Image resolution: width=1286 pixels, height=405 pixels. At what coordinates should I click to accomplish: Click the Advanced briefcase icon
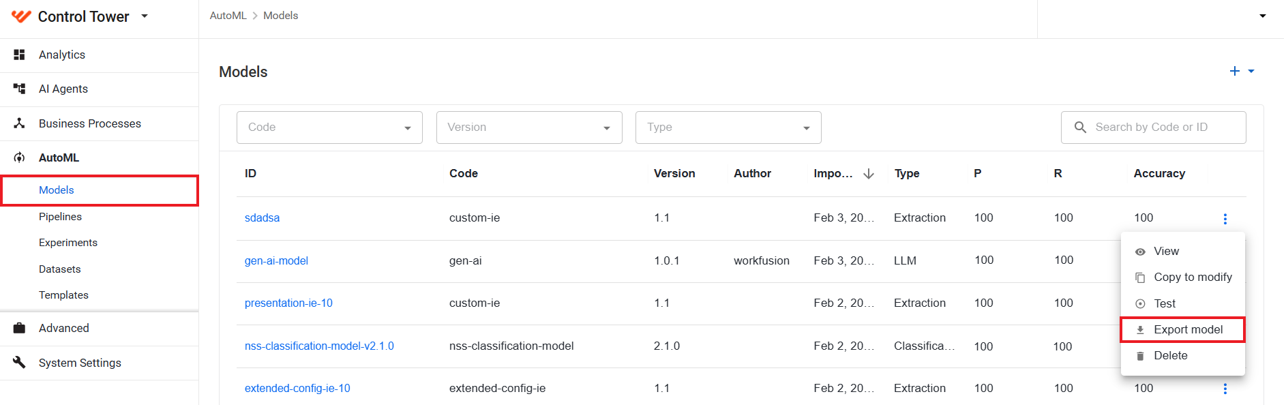point(19,328)
